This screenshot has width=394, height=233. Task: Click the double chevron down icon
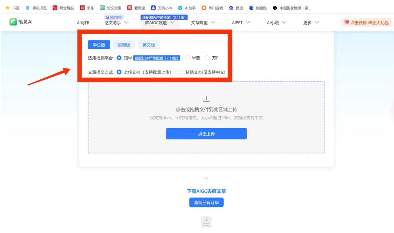tap(206, 178)
